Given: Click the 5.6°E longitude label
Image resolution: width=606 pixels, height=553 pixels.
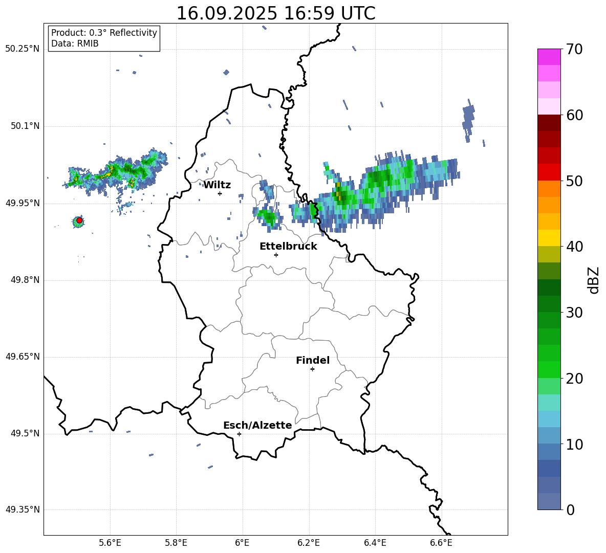Looking at the screenshot, I should click(x=110, y=543).
